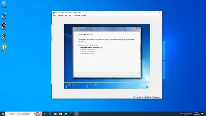Open the Файл menu in VirtualBox
Screen dimensions: 206x116
pyautogui.click(x=54, y=15)
